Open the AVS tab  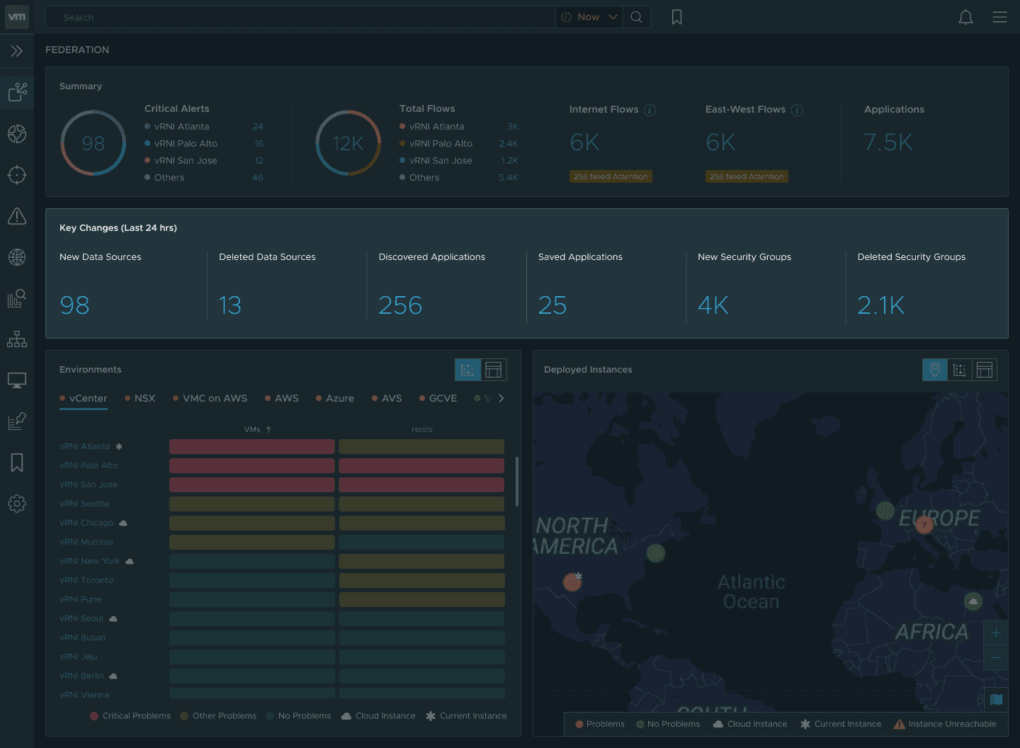(387, 399)
